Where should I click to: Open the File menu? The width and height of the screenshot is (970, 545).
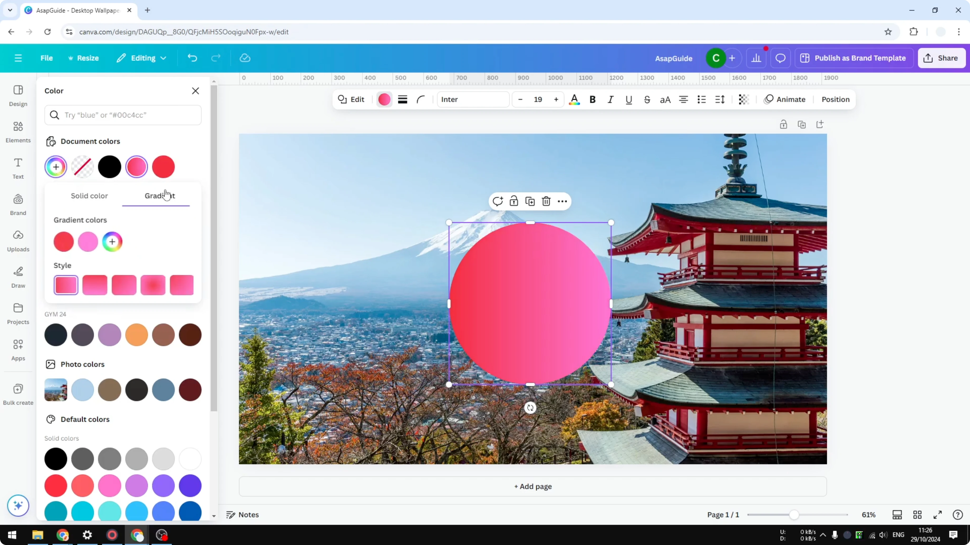(x=47, y=58)
